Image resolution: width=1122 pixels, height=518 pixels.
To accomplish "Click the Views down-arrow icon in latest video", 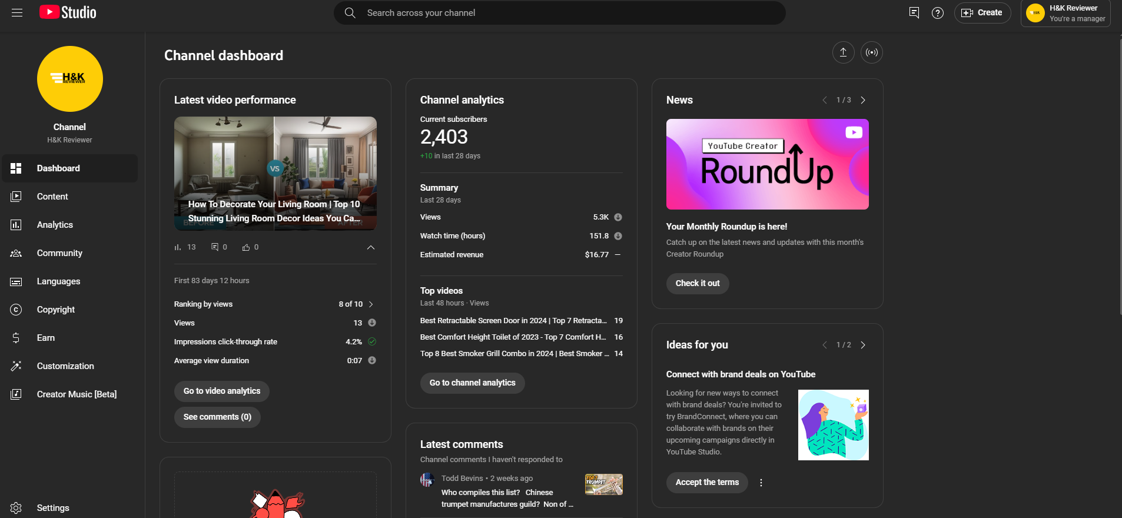I will point(372,323).
